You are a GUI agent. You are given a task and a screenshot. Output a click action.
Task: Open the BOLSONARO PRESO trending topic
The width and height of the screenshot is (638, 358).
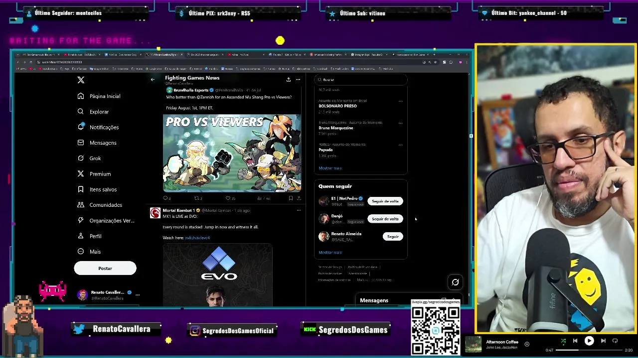[x=337, y=106]
